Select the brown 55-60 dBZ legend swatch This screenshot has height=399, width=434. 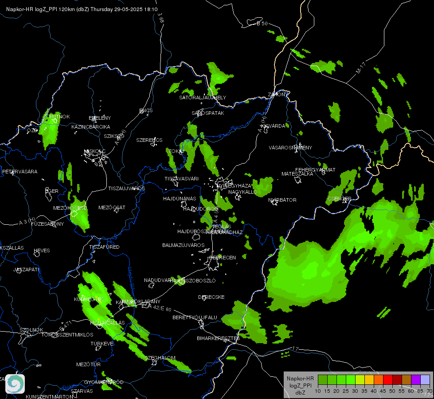[407, 380]
